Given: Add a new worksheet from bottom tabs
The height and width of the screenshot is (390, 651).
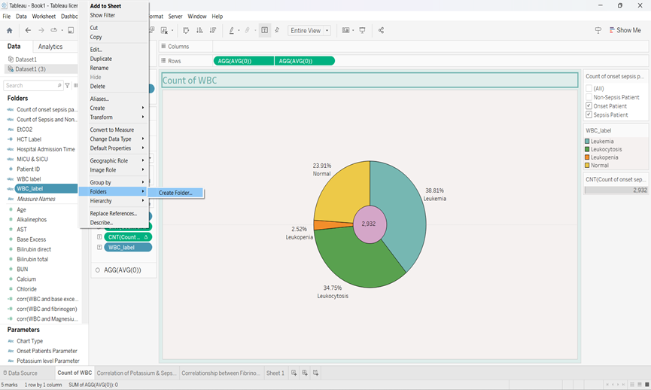Looking at the screenshot, I should click(294, 373).
